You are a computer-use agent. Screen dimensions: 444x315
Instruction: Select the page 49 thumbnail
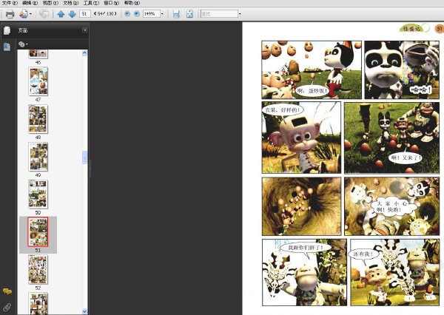38,157
